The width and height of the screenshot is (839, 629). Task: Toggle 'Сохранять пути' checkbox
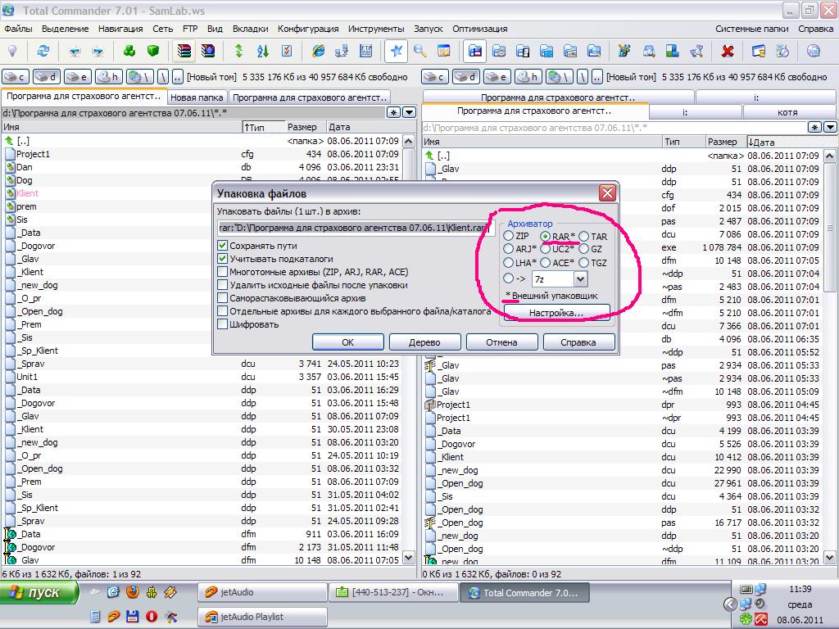pyautogui.click(x=223, y=246)
